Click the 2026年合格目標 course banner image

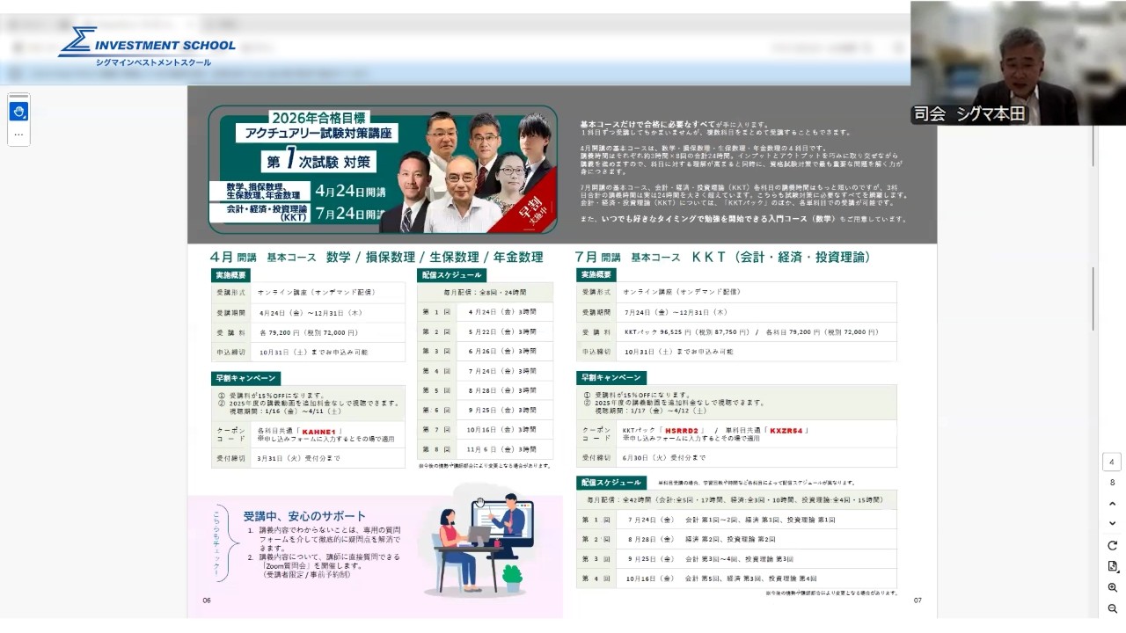(383, 170)
